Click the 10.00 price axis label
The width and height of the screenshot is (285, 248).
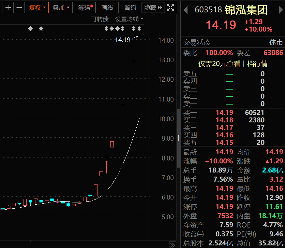click(x=166, y=119)
